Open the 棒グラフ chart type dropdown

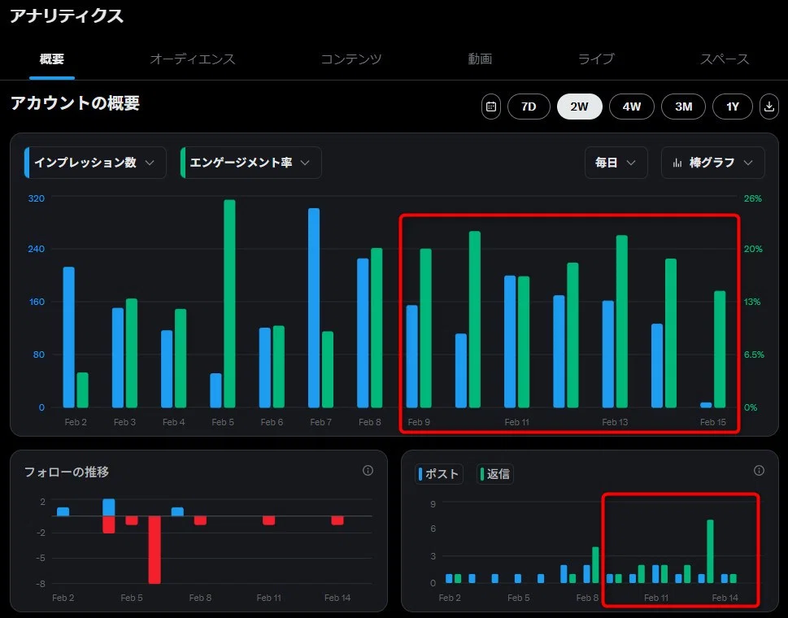click(713, 163)
